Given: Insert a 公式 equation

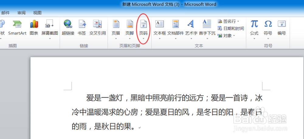Looking at the screenshot, I should click(x=254, y=28).
